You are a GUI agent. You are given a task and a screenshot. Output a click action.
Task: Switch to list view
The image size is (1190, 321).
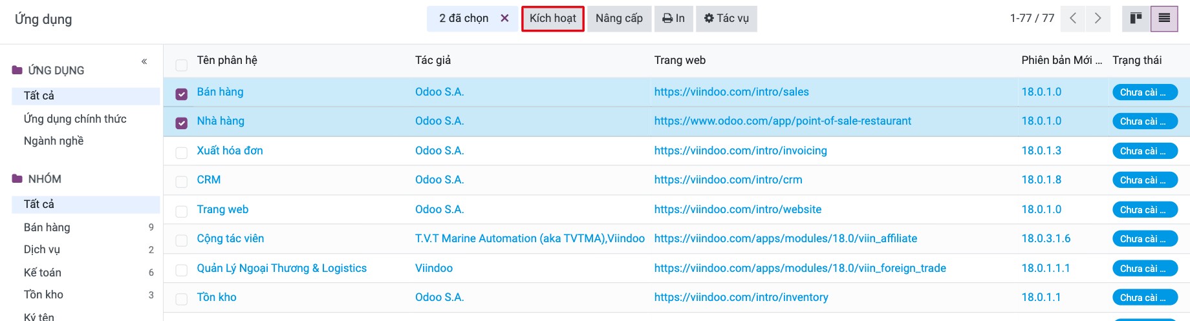pos(1164,18)
